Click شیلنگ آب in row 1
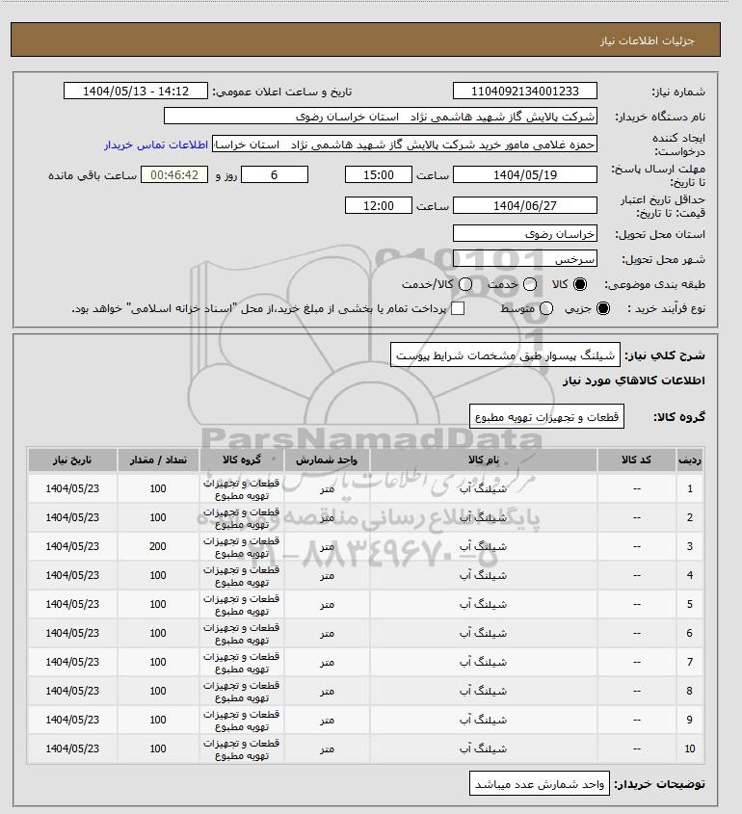This screenshot has height=814, width=742. click(x=483, y=488)
